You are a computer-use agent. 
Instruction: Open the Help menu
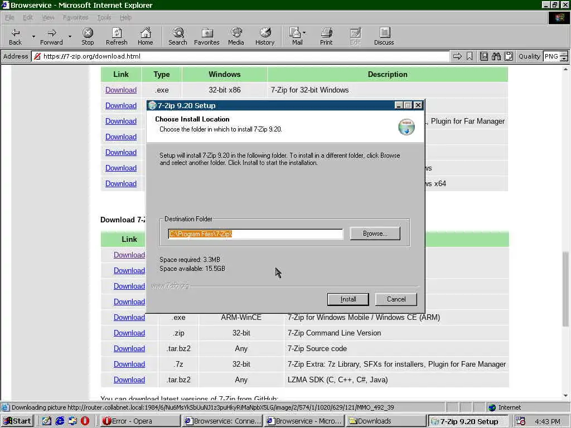tap(125, 17)
